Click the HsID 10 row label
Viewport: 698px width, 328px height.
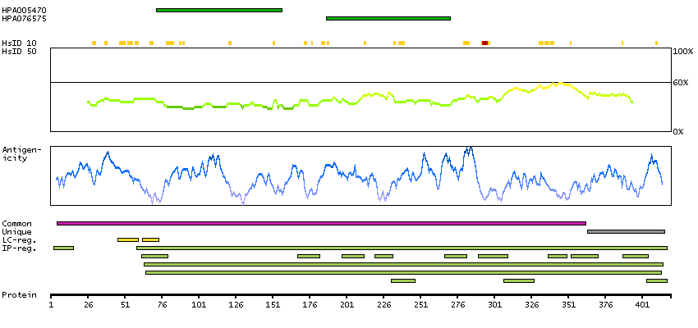[x=19, y=43]
